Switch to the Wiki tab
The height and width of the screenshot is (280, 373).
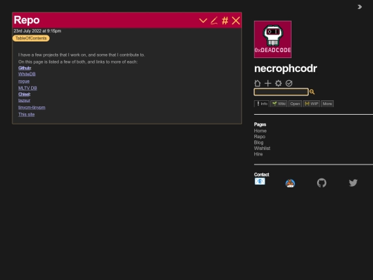(278, 104)
